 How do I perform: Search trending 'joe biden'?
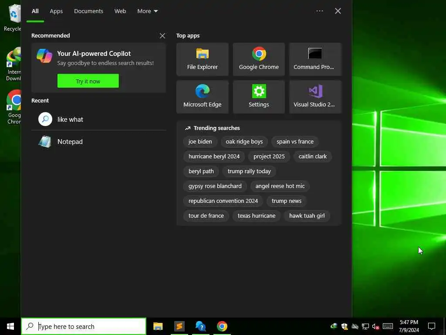pos(200,142)
